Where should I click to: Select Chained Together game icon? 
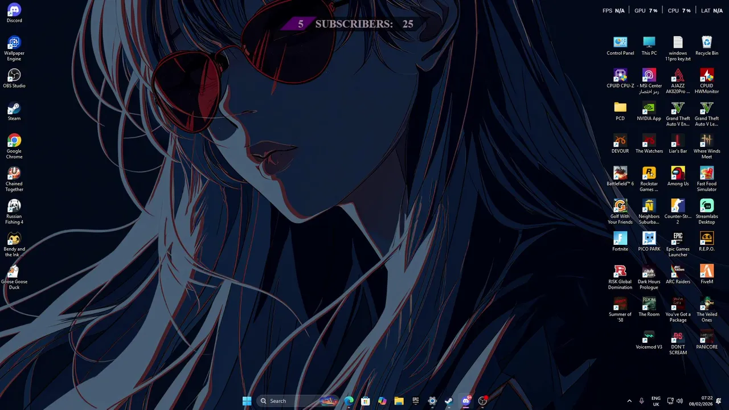(14, 179)
